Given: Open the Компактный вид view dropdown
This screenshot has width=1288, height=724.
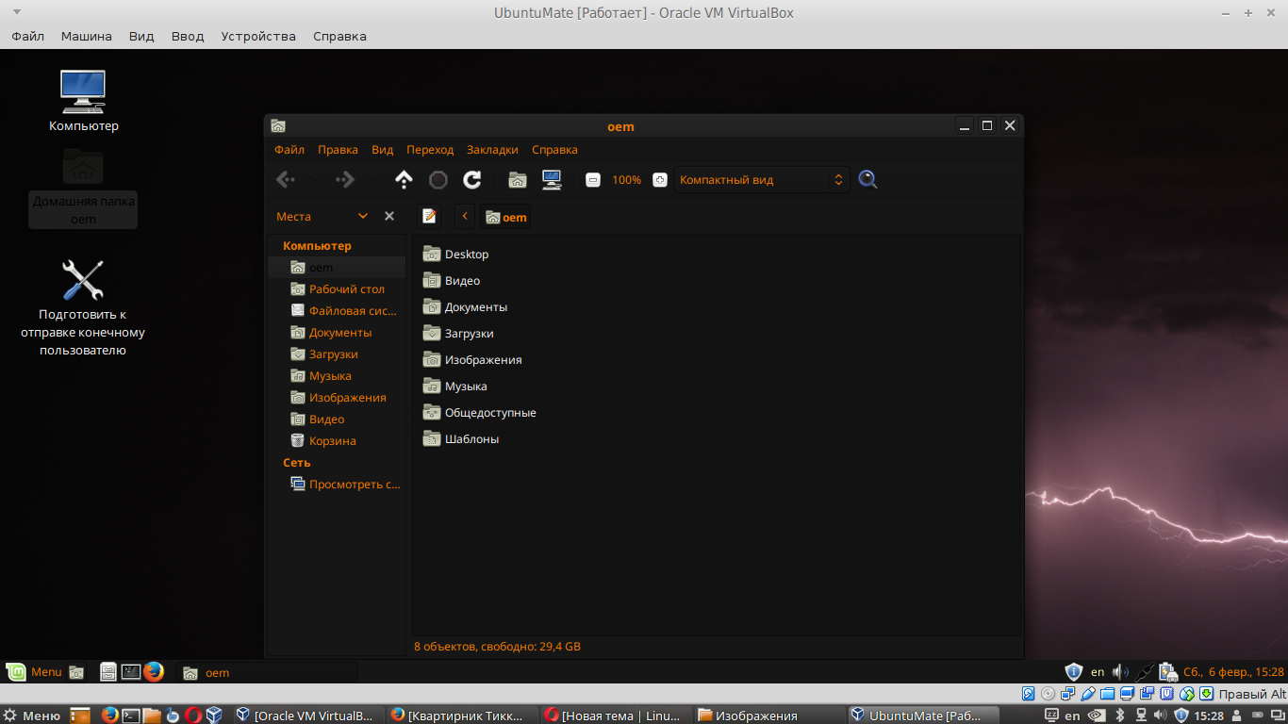Looking at the screenshot, I should (762, 179).
